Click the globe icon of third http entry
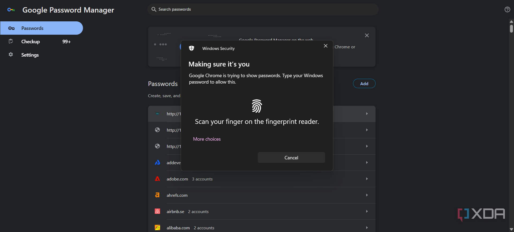514x232 pixels. [x=157, y=146]
